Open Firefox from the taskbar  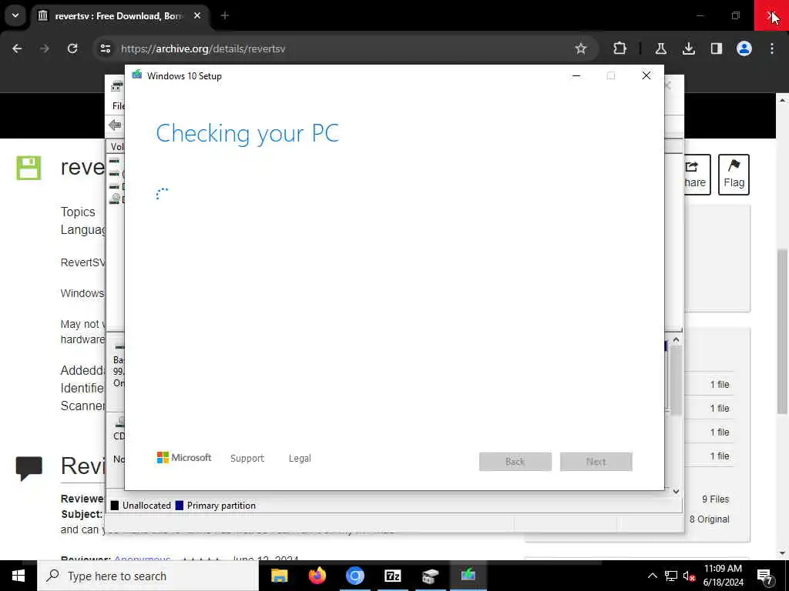317,576
